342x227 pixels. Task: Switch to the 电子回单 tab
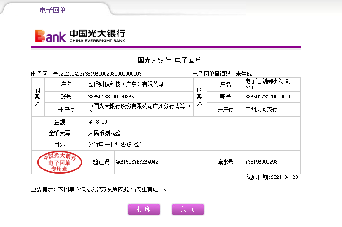pyautogui.click(x=53, y=10)
